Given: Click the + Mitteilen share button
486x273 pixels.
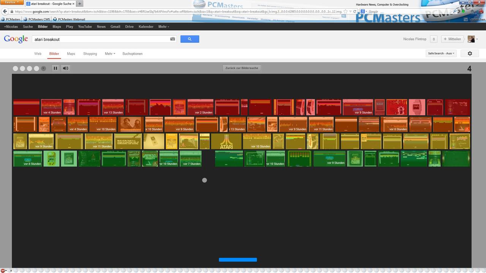Looking at the screenshot, I should click(452, 39).
